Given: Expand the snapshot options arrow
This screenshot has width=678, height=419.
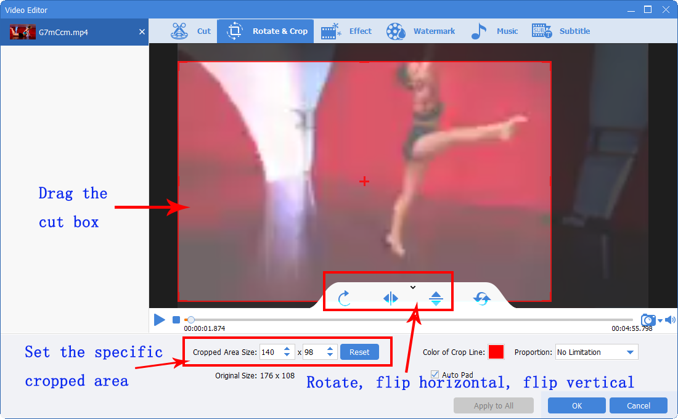Looking at the screenshot, I should click(660, 320).
